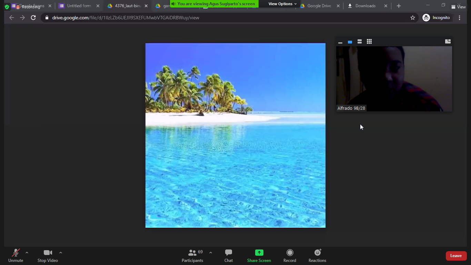Bookmark this page with the star icon

[x=412, y=18]
